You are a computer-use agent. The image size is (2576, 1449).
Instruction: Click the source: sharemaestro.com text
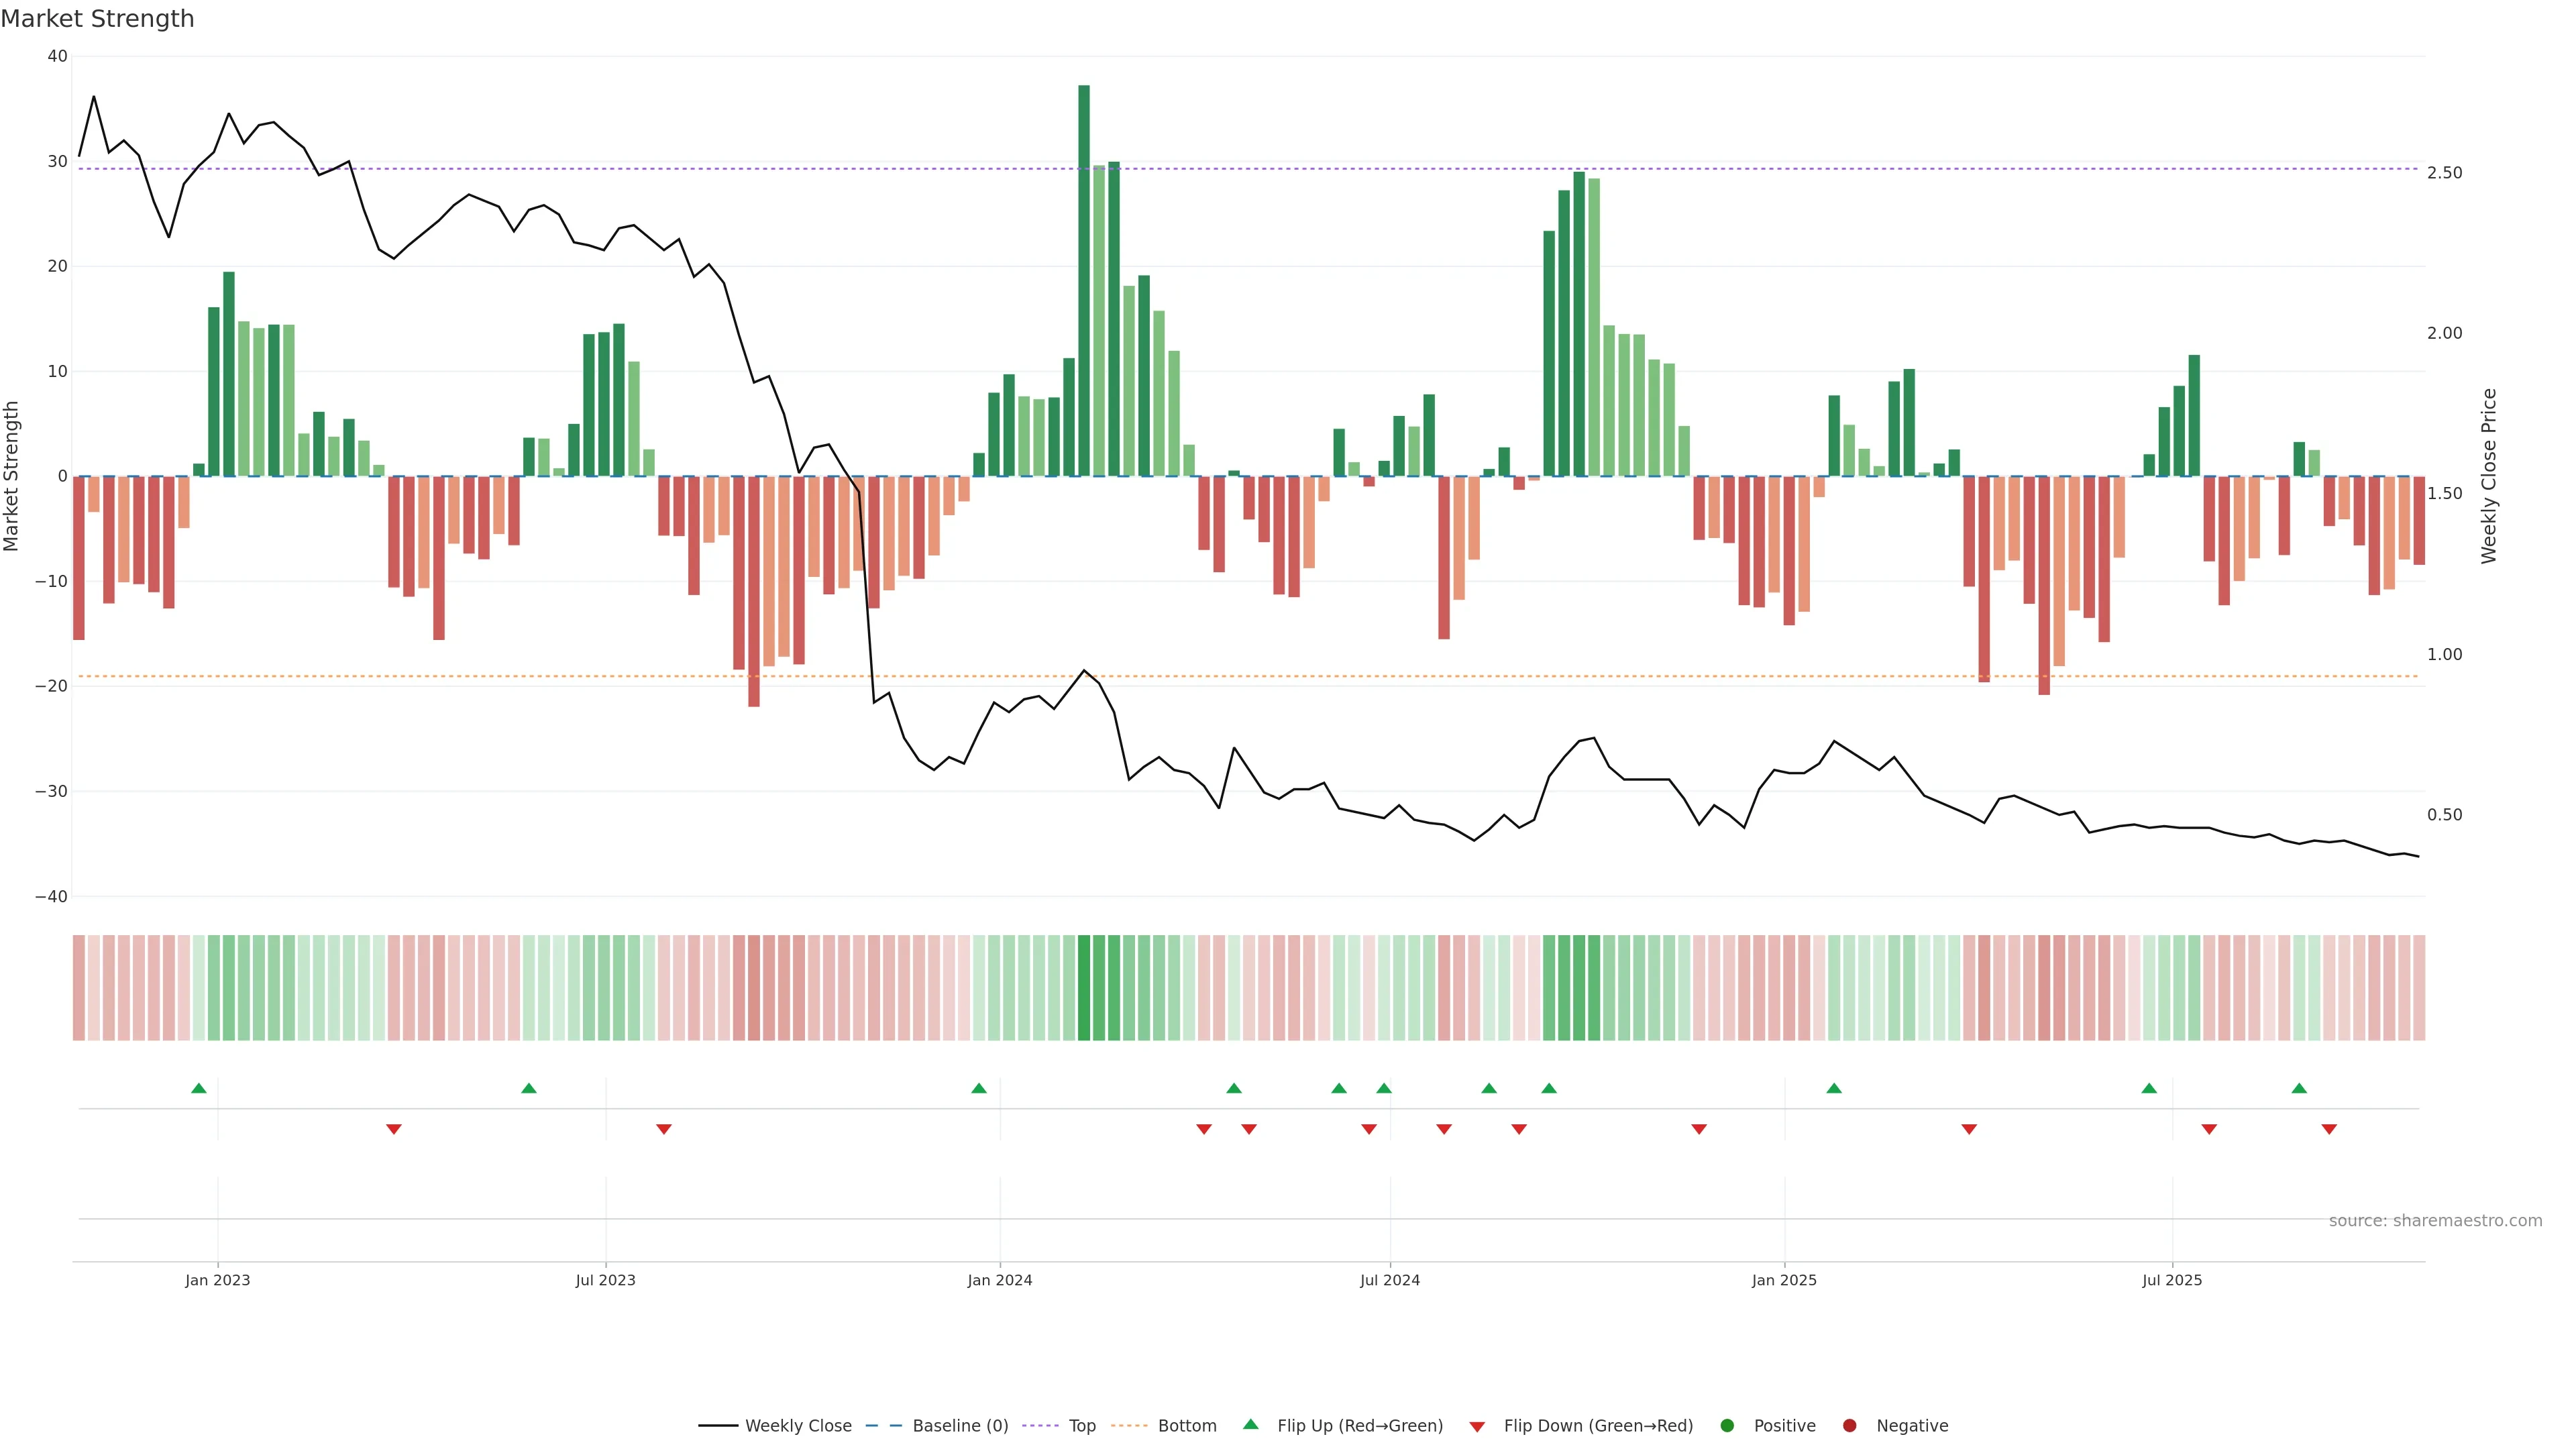point(2435,1221)
